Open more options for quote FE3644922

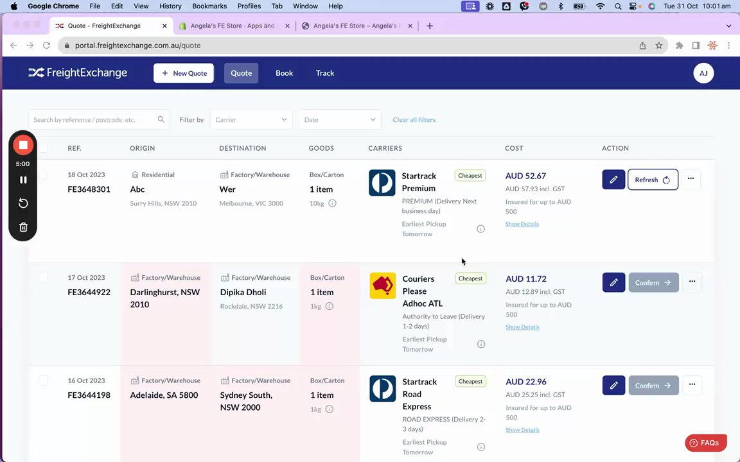[x=692, y=282]
